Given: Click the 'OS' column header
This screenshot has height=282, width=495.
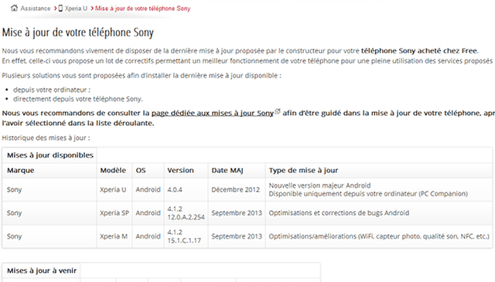Looking at the screenshot, I should coord(141,170).
